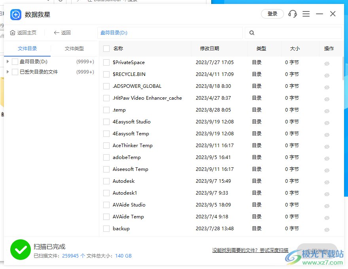Check the Autodesk folder checkbox
Image resolution: width=348 pixels, height=269 pixels.
106,181
